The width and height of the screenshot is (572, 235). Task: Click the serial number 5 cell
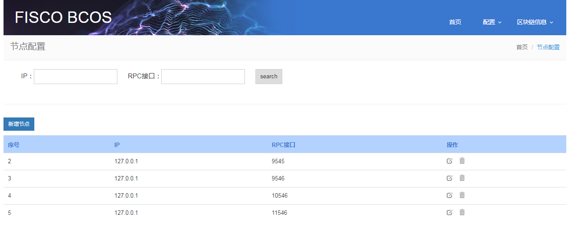point(10,213)
